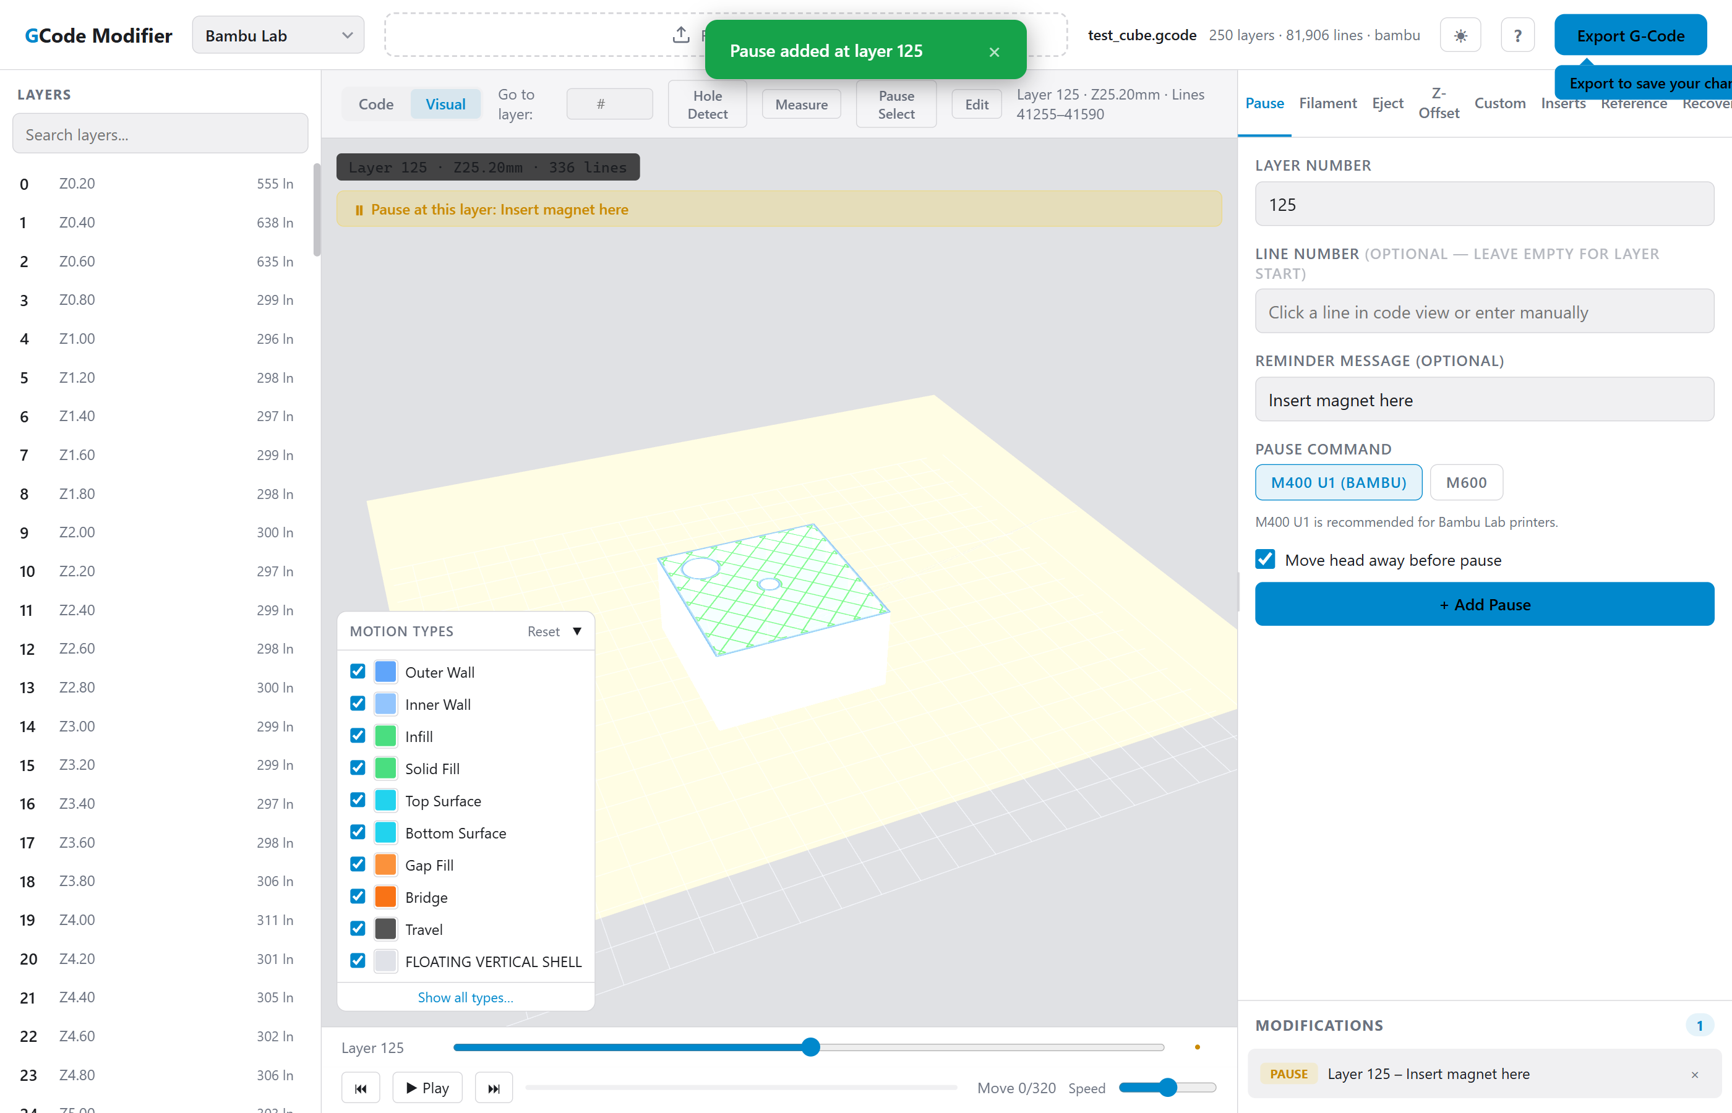Reset the motion types filter
The image size is (1732, 1113).
click(x=543, y=631)
